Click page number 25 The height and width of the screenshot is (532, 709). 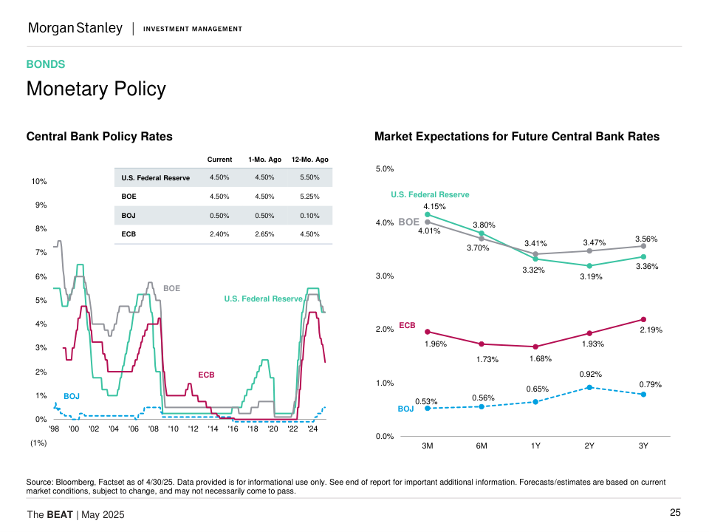click(675, 513)
